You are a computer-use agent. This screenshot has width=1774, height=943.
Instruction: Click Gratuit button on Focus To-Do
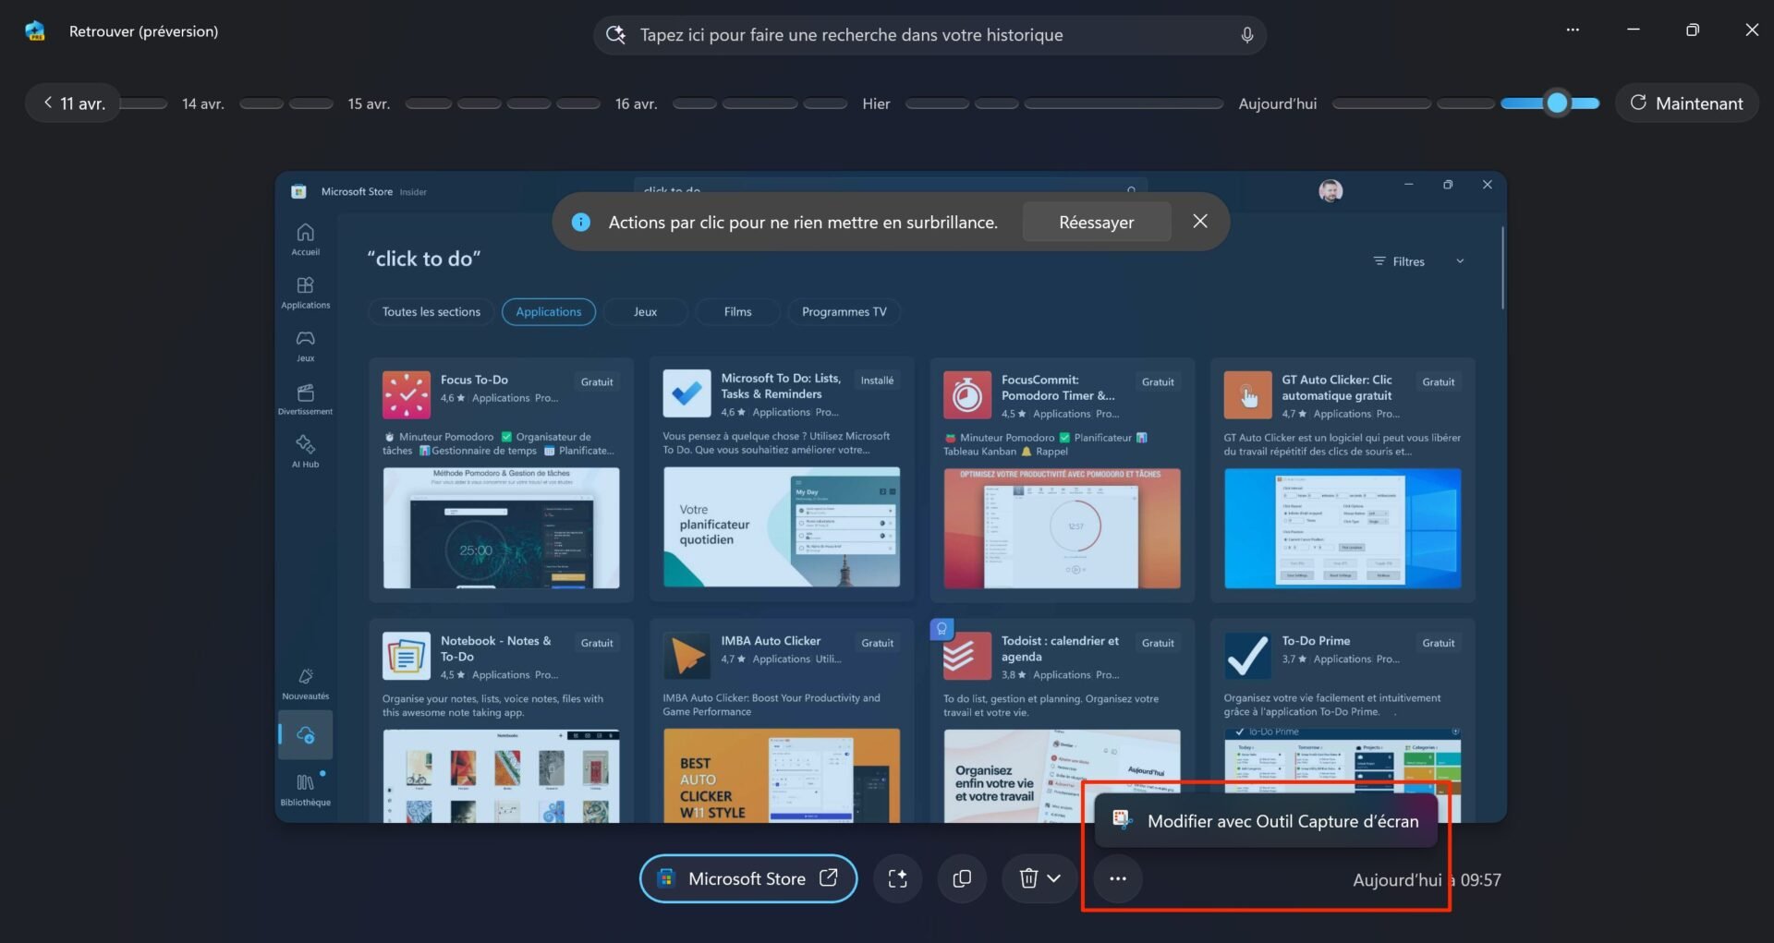[597, 381]
